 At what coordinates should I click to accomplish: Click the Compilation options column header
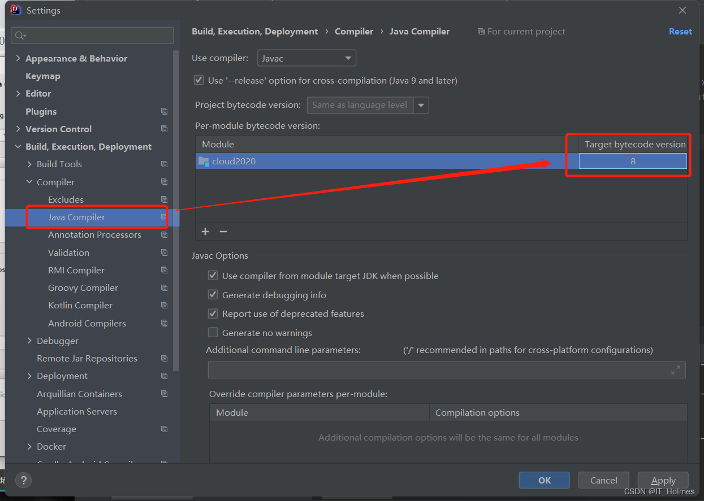558,412
